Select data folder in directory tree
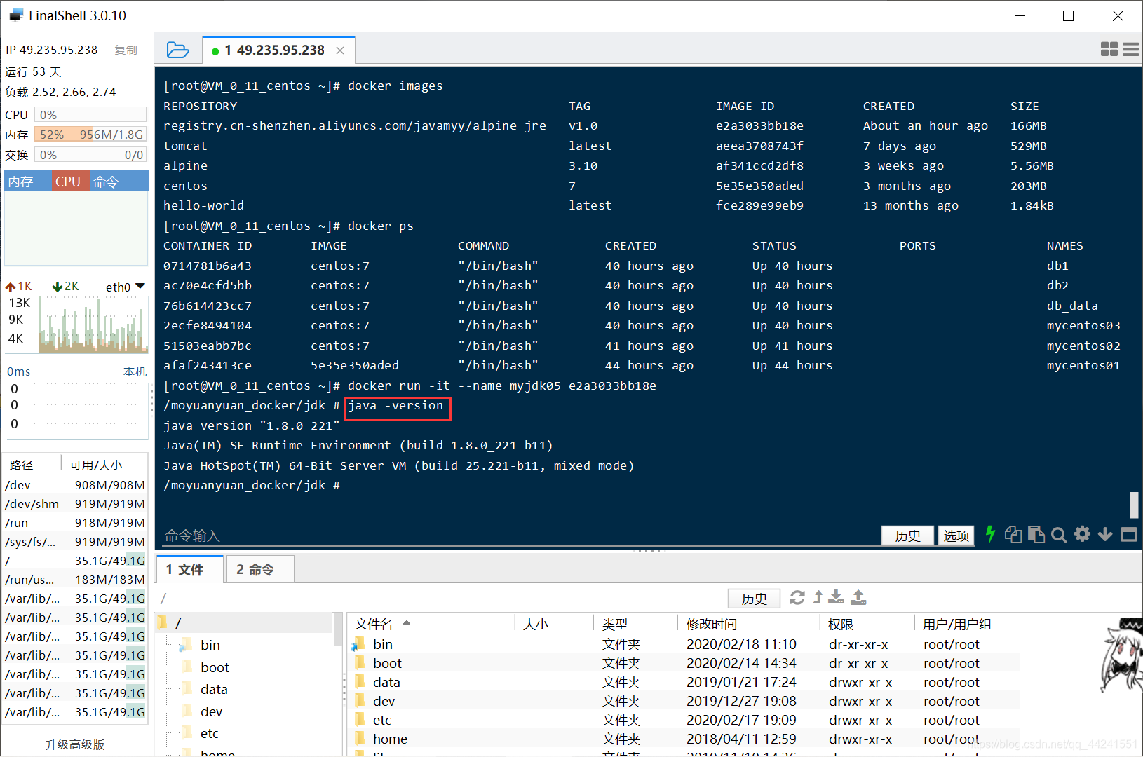The image size is (1143, 757). 214,689
